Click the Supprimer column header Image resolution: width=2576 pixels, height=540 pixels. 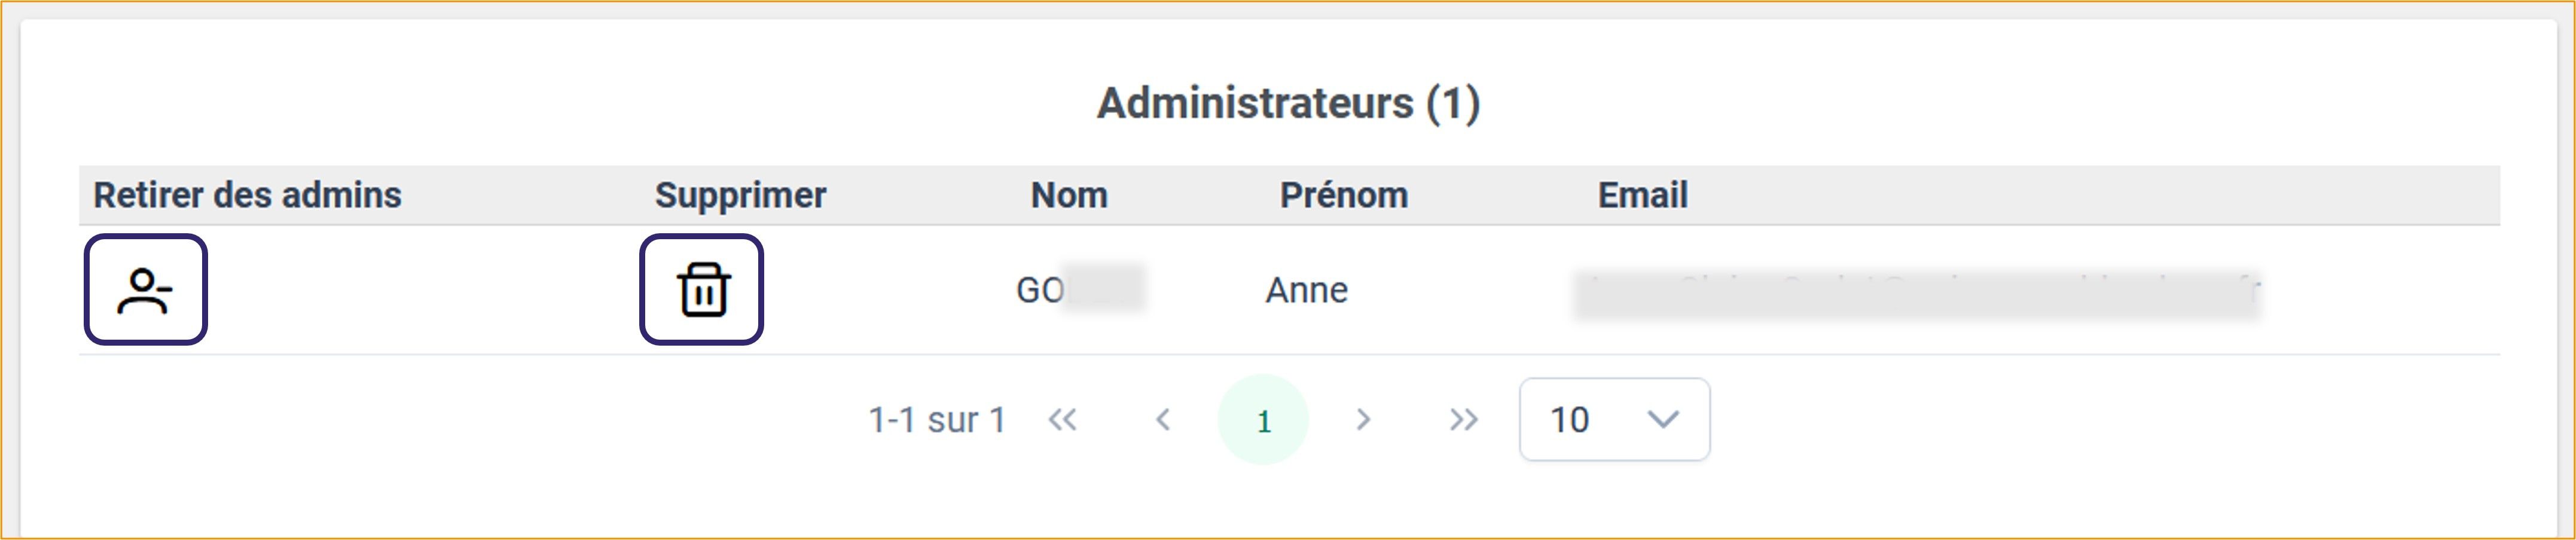click(740, 195)
